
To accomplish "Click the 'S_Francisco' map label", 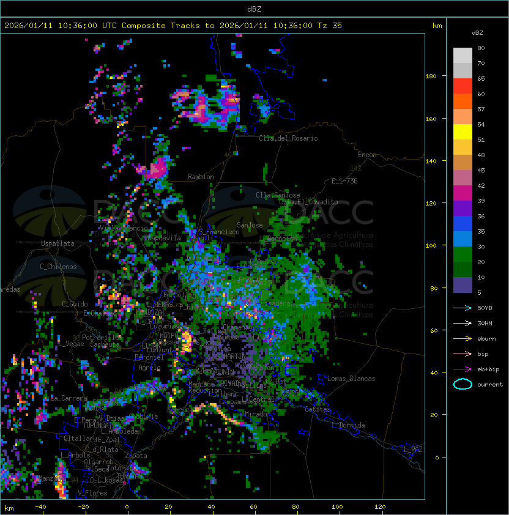I will (220, 232).
